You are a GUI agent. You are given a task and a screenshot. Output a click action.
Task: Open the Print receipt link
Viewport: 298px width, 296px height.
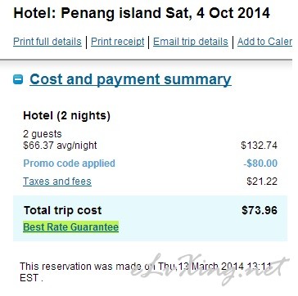tap(118, 42)
